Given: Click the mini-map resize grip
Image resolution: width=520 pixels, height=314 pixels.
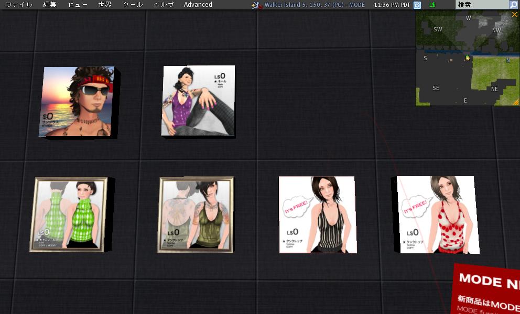Looking at the screenshot, I should [x=516, y=103].
